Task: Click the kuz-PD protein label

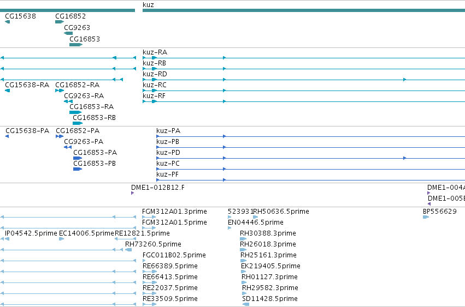Action: [x=168, y=153]
